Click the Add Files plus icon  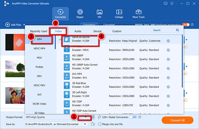8,25
